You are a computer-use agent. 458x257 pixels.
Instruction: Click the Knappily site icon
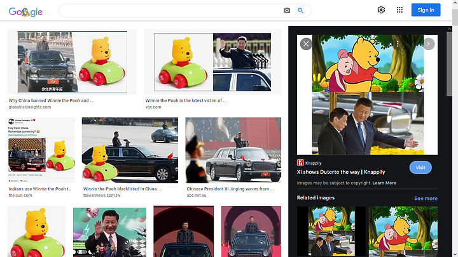coord(300,163)
